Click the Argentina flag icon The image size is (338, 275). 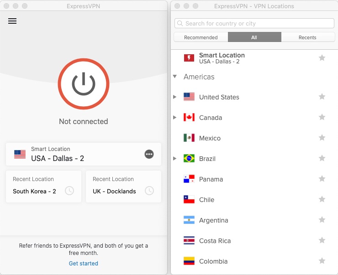189,220
